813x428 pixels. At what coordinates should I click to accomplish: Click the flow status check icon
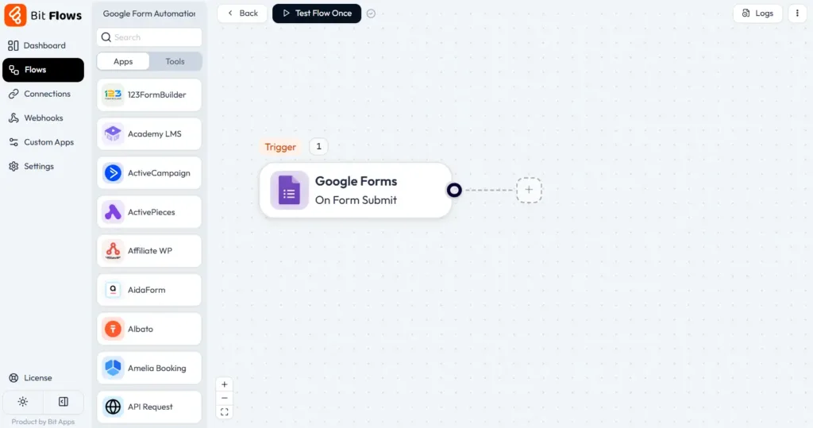point(371,14)
